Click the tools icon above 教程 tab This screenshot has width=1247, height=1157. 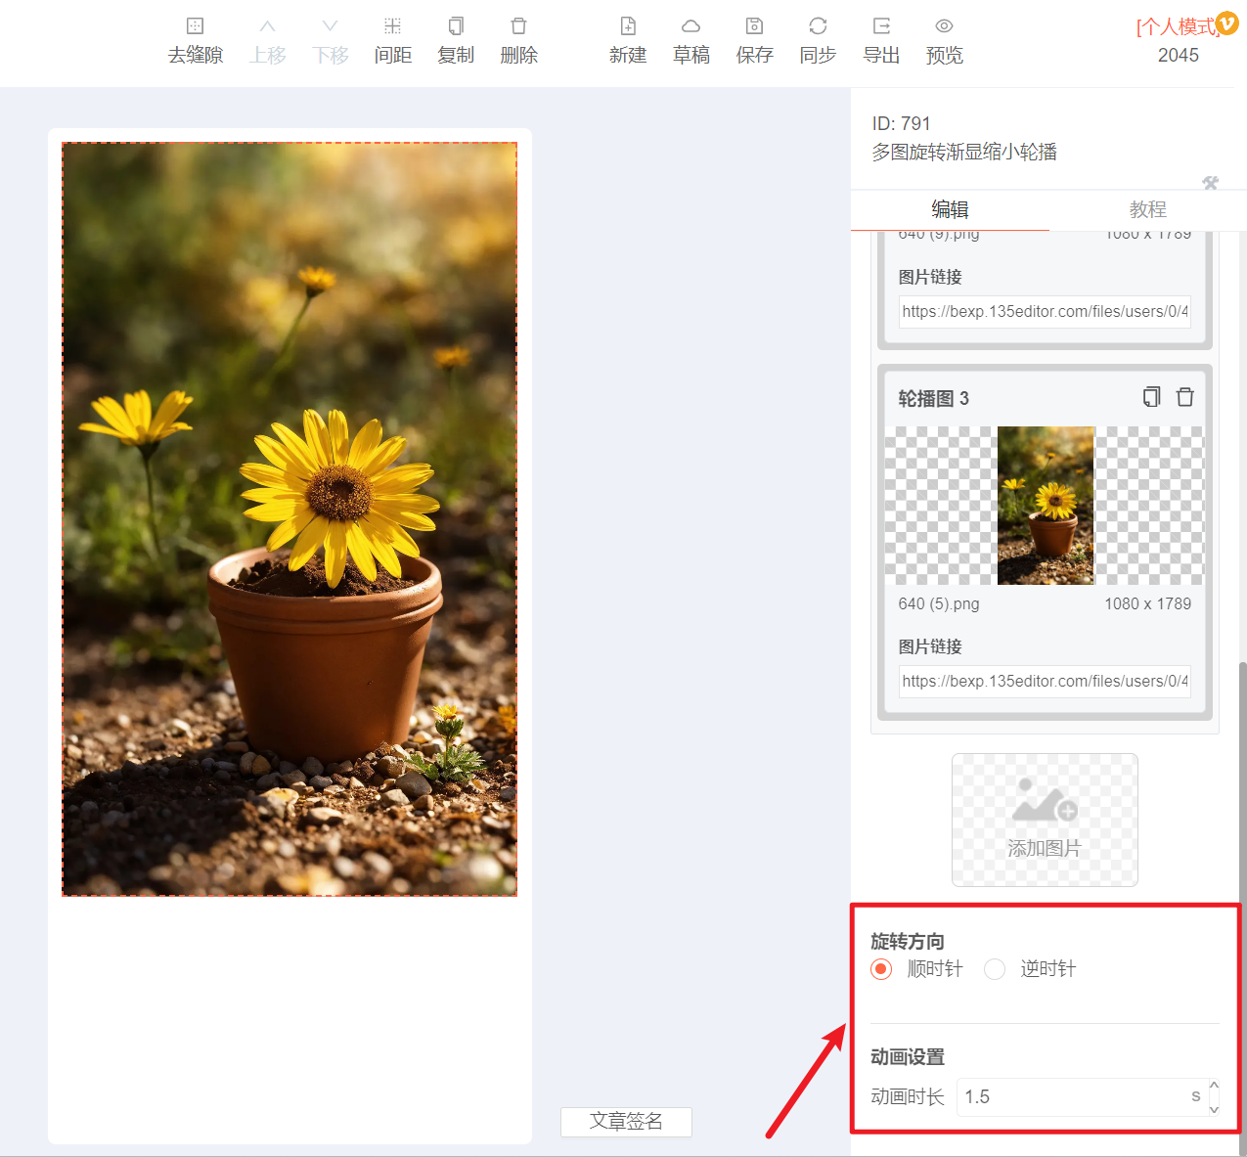point(1211,183)
